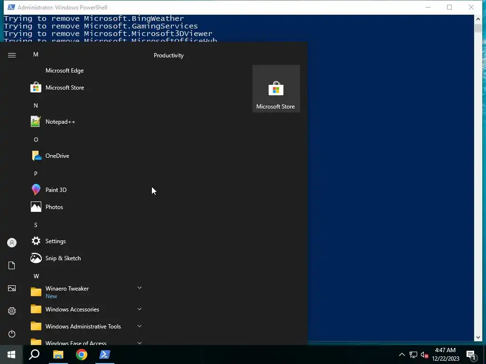Open Microsoft Store from the app list
The image size is (486, 364).
86,88
